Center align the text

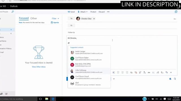tap(122, 72)
